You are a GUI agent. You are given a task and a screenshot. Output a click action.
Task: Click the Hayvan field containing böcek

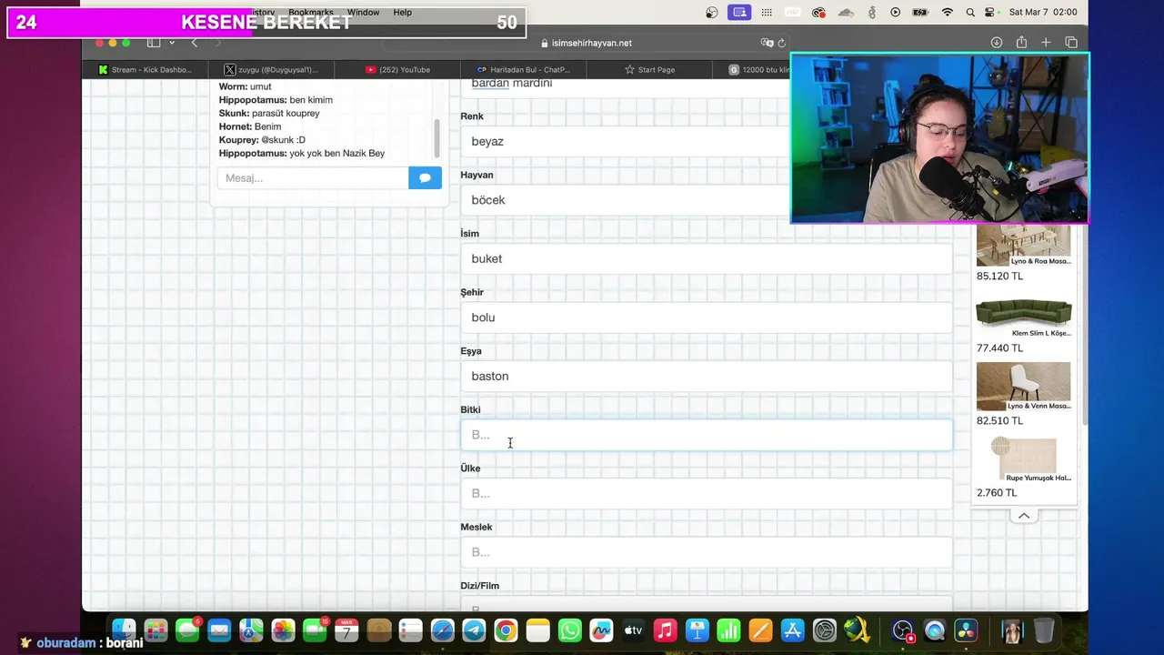(625, 200)
